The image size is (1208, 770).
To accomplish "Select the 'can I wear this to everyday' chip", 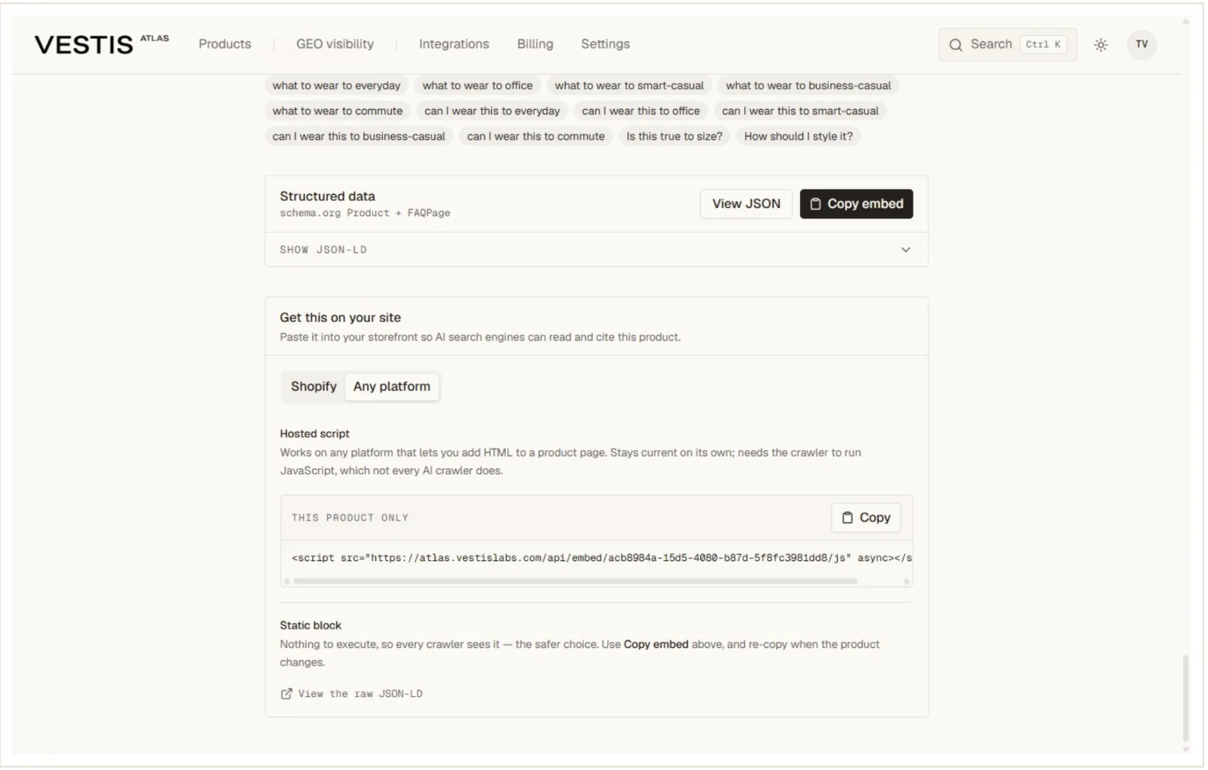I will coord(494,112).
